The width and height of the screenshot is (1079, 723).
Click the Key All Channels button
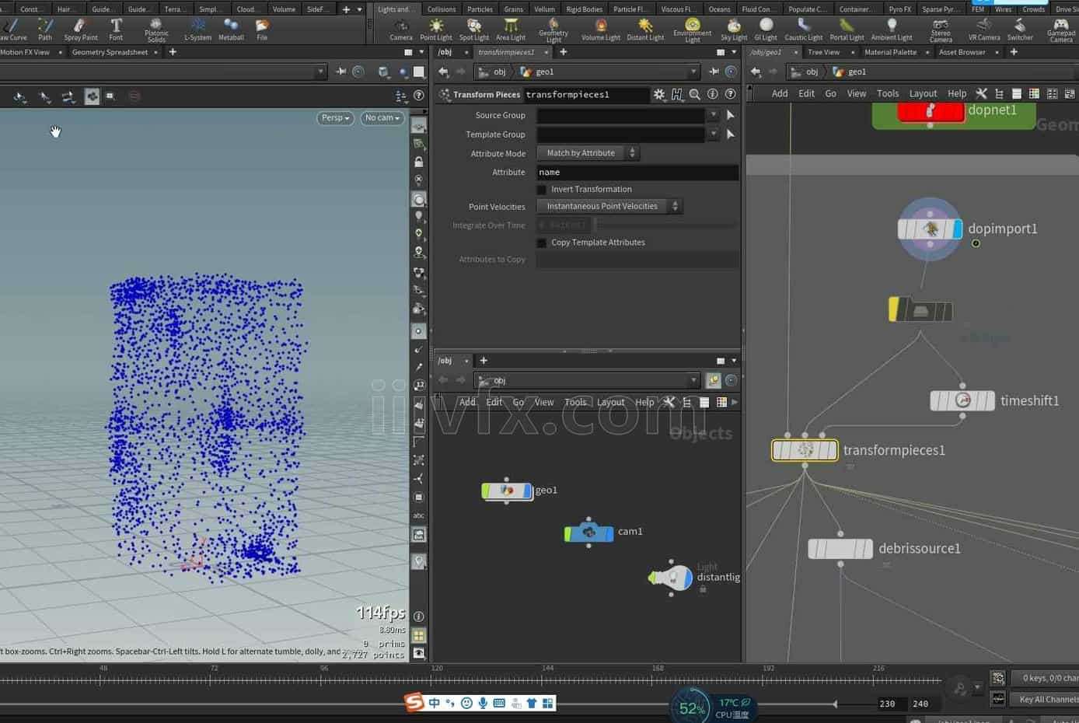tap(1047, 700)
